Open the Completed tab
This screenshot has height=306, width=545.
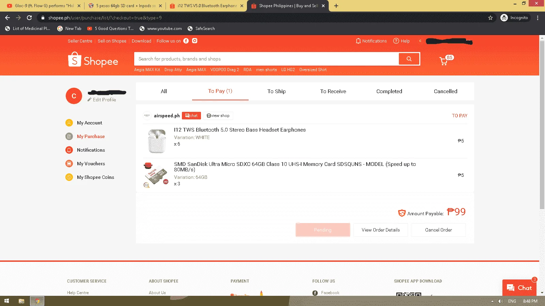pos(389,91)
